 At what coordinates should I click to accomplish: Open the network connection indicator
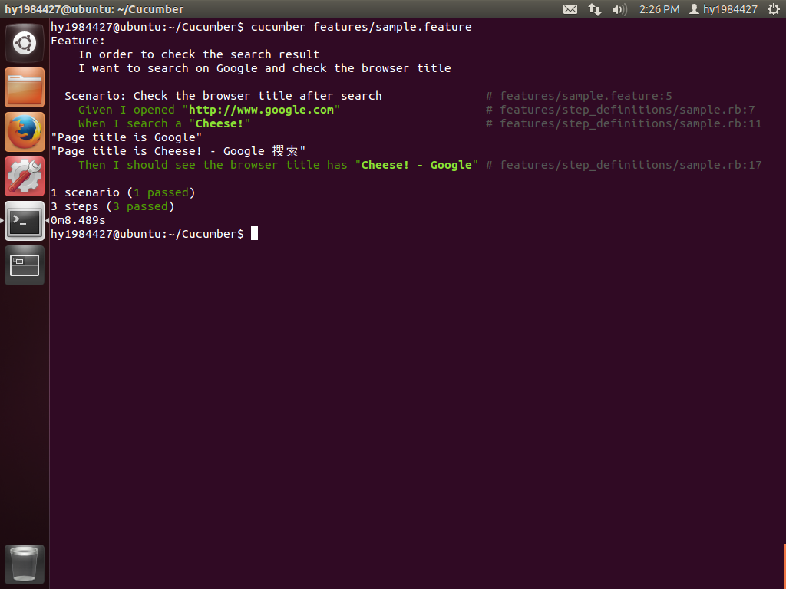tap(595, 9)
